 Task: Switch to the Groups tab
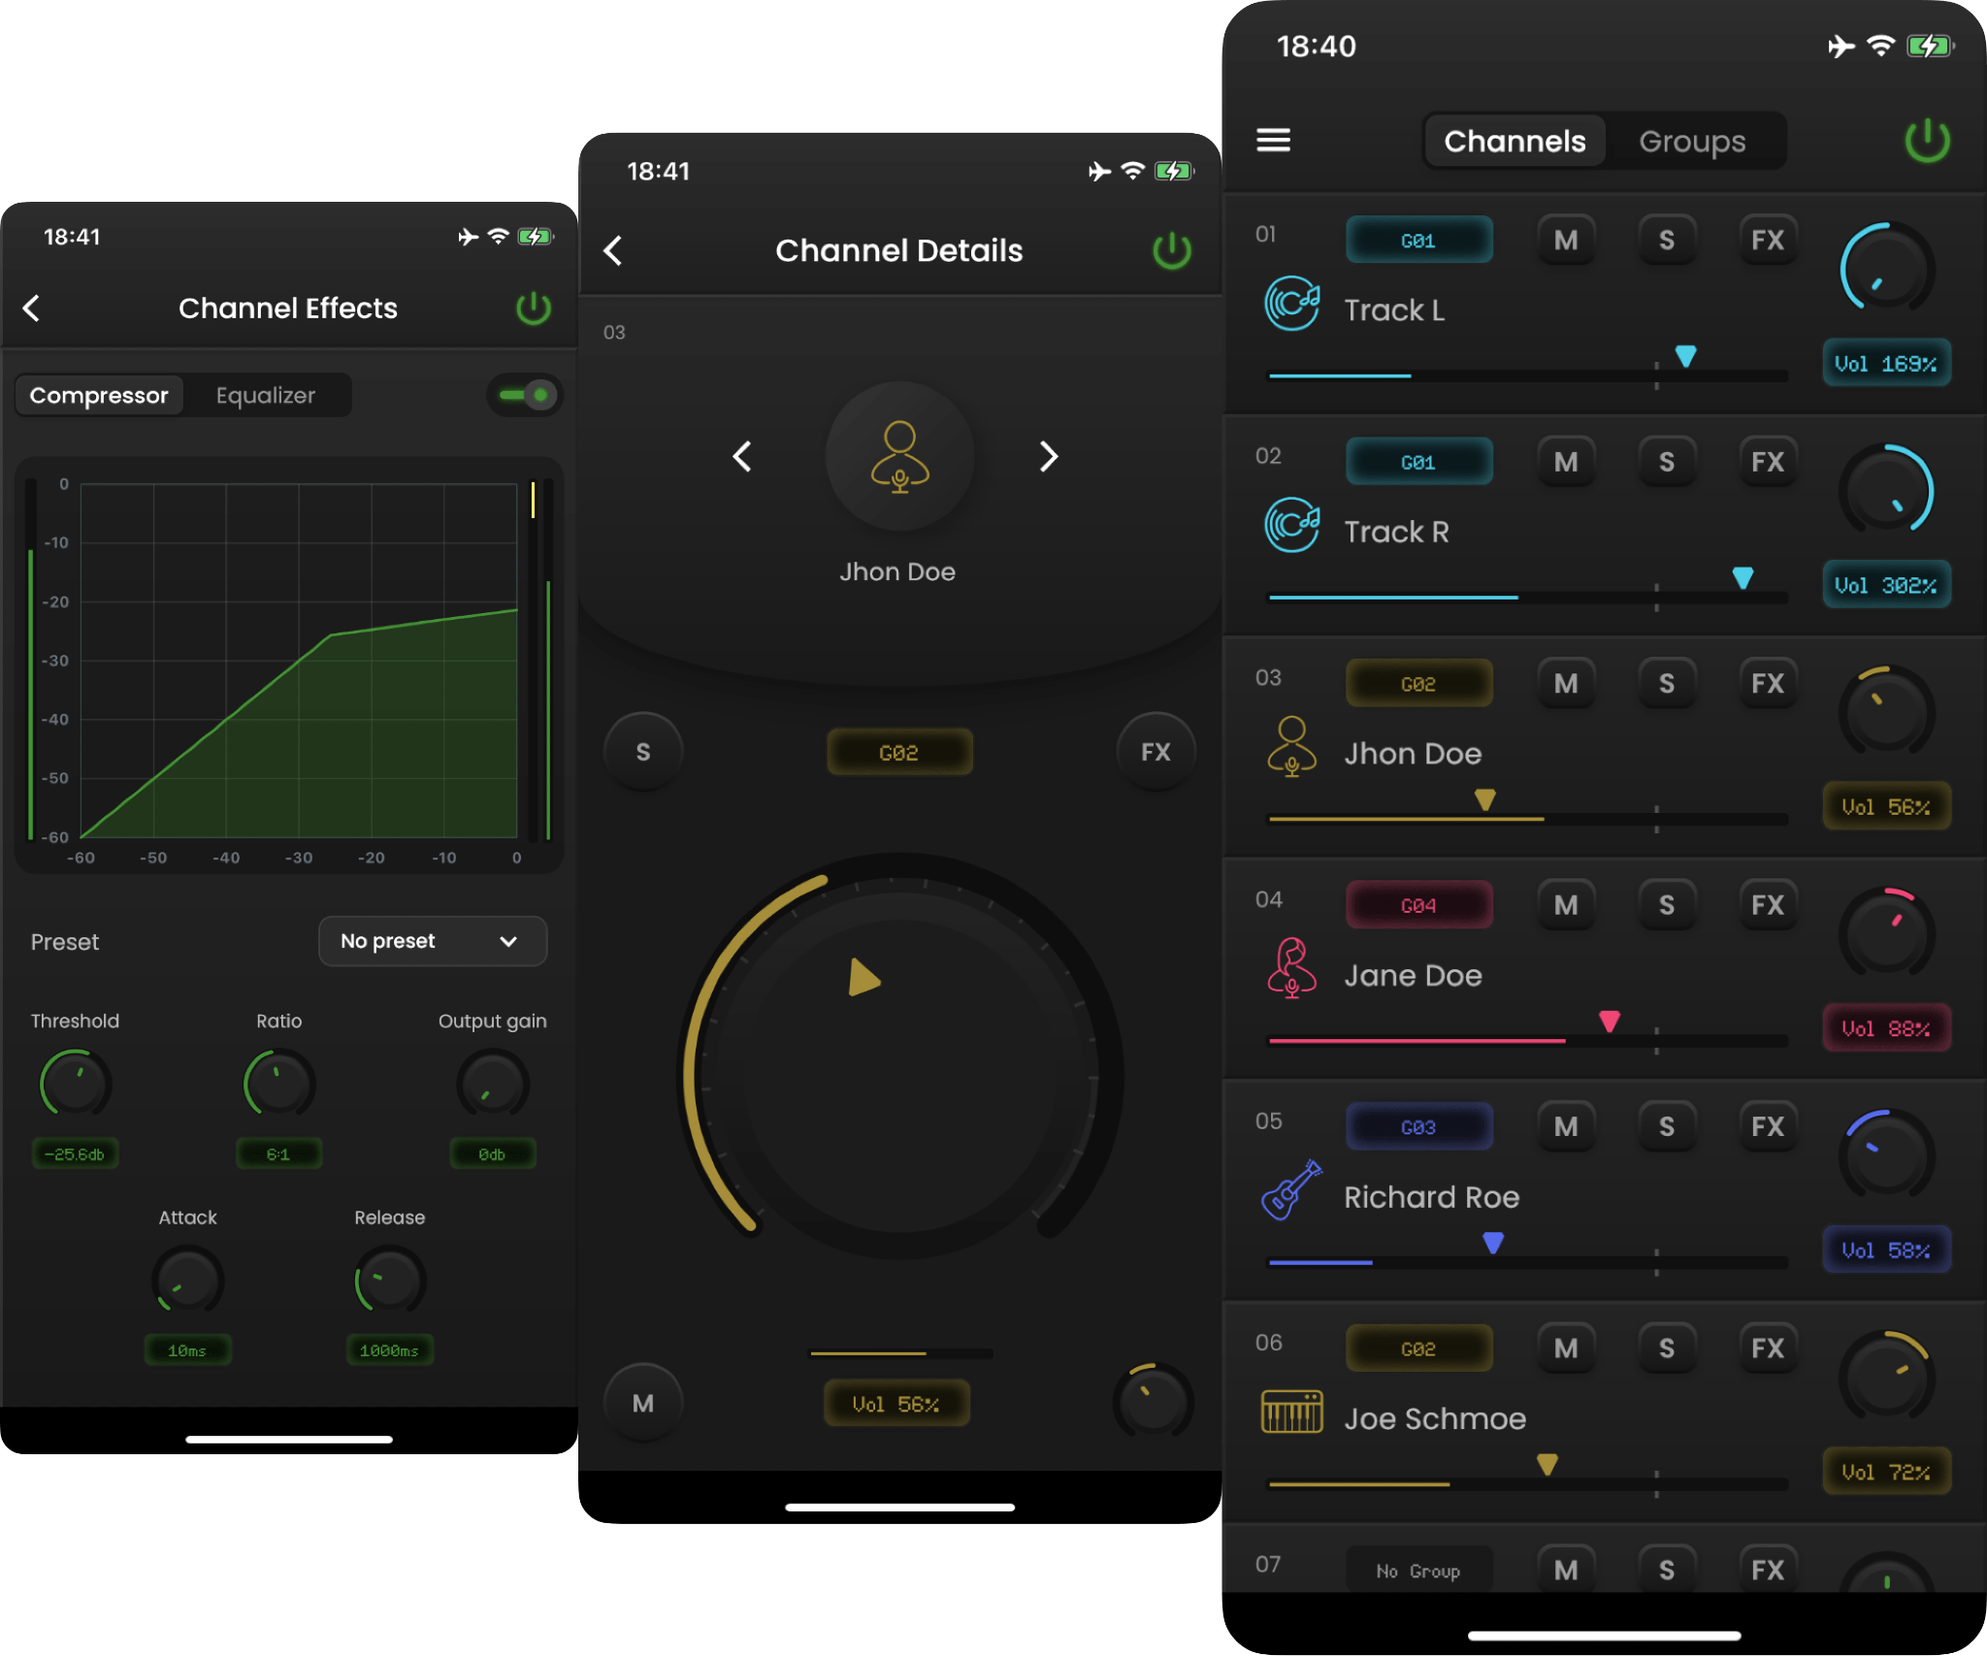coord(1692,142)
